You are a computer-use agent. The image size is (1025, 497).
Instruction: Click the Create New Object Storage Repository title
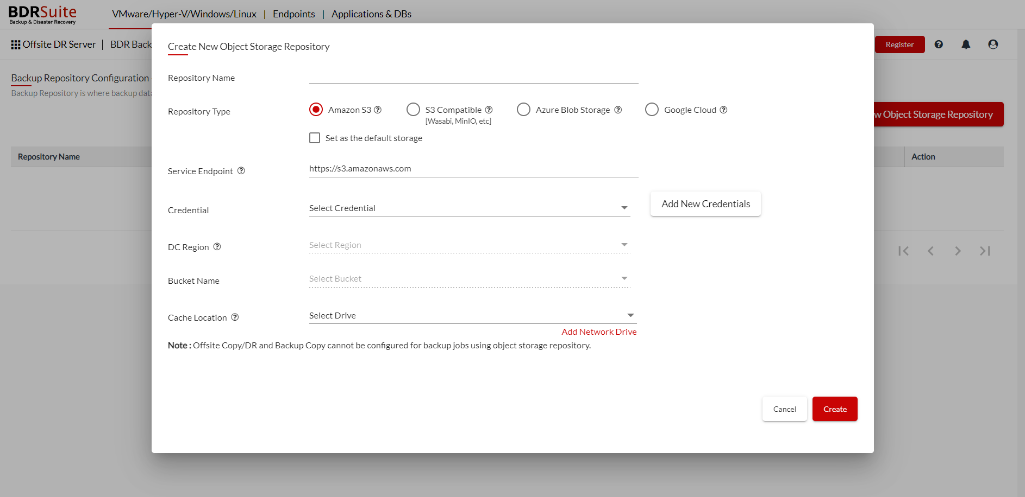[248, 47]
